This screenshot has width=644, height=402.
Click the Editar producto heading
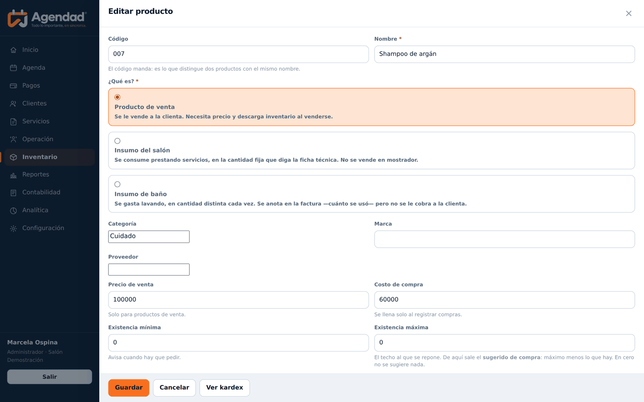click(141, 11)
